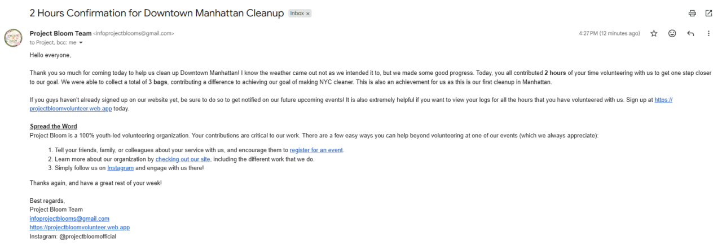The height and width of the screenshot is (249, 722).
Task: Remove the Inbox label with its x
Action: pyautogui.click(x=308, y=14)
